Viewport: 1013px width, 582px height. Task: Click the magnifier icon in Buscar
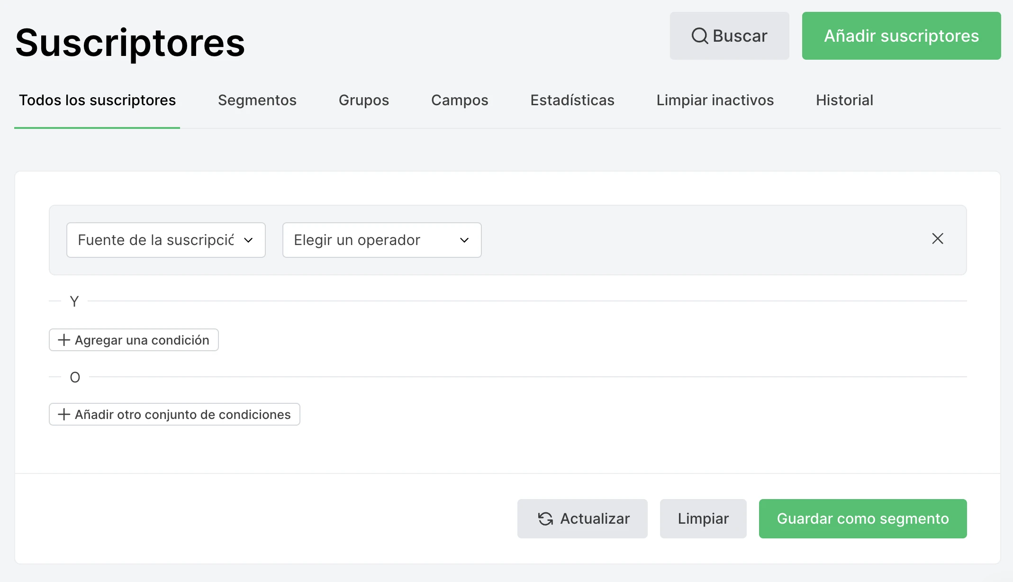click(699, 36)
